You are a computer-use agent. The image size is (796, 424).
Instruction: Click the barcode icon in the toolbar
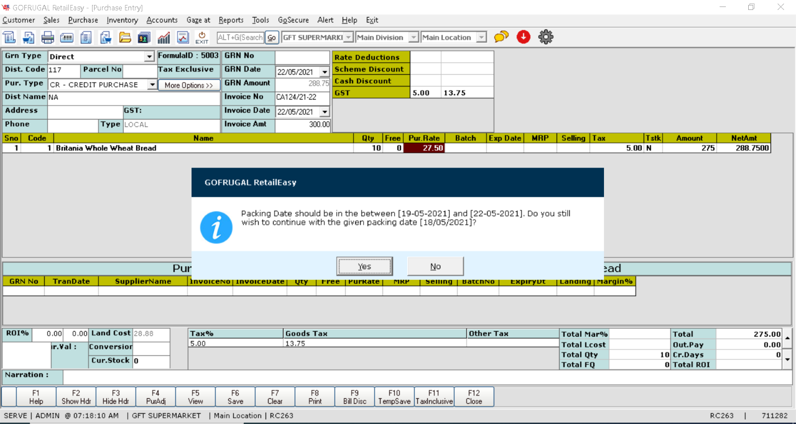(67, 37)
